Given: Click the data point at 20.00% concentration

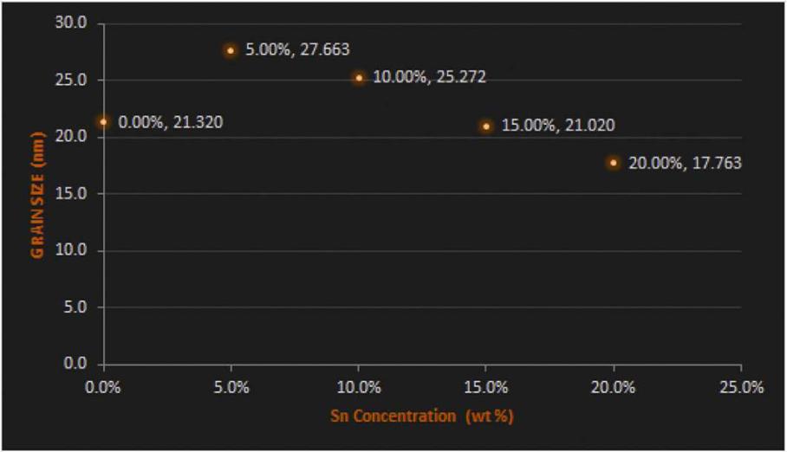Looking at the screenshot, I should pyautogui.click(x=614, y=163).
